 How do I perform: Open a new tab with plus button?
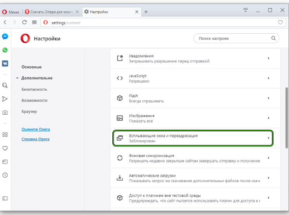146,12
